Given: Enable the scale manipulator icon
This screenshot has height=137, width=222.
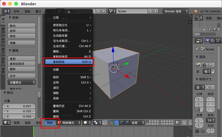Looking at the screenshot, I should pyautogui.click(x=127, y=123).
